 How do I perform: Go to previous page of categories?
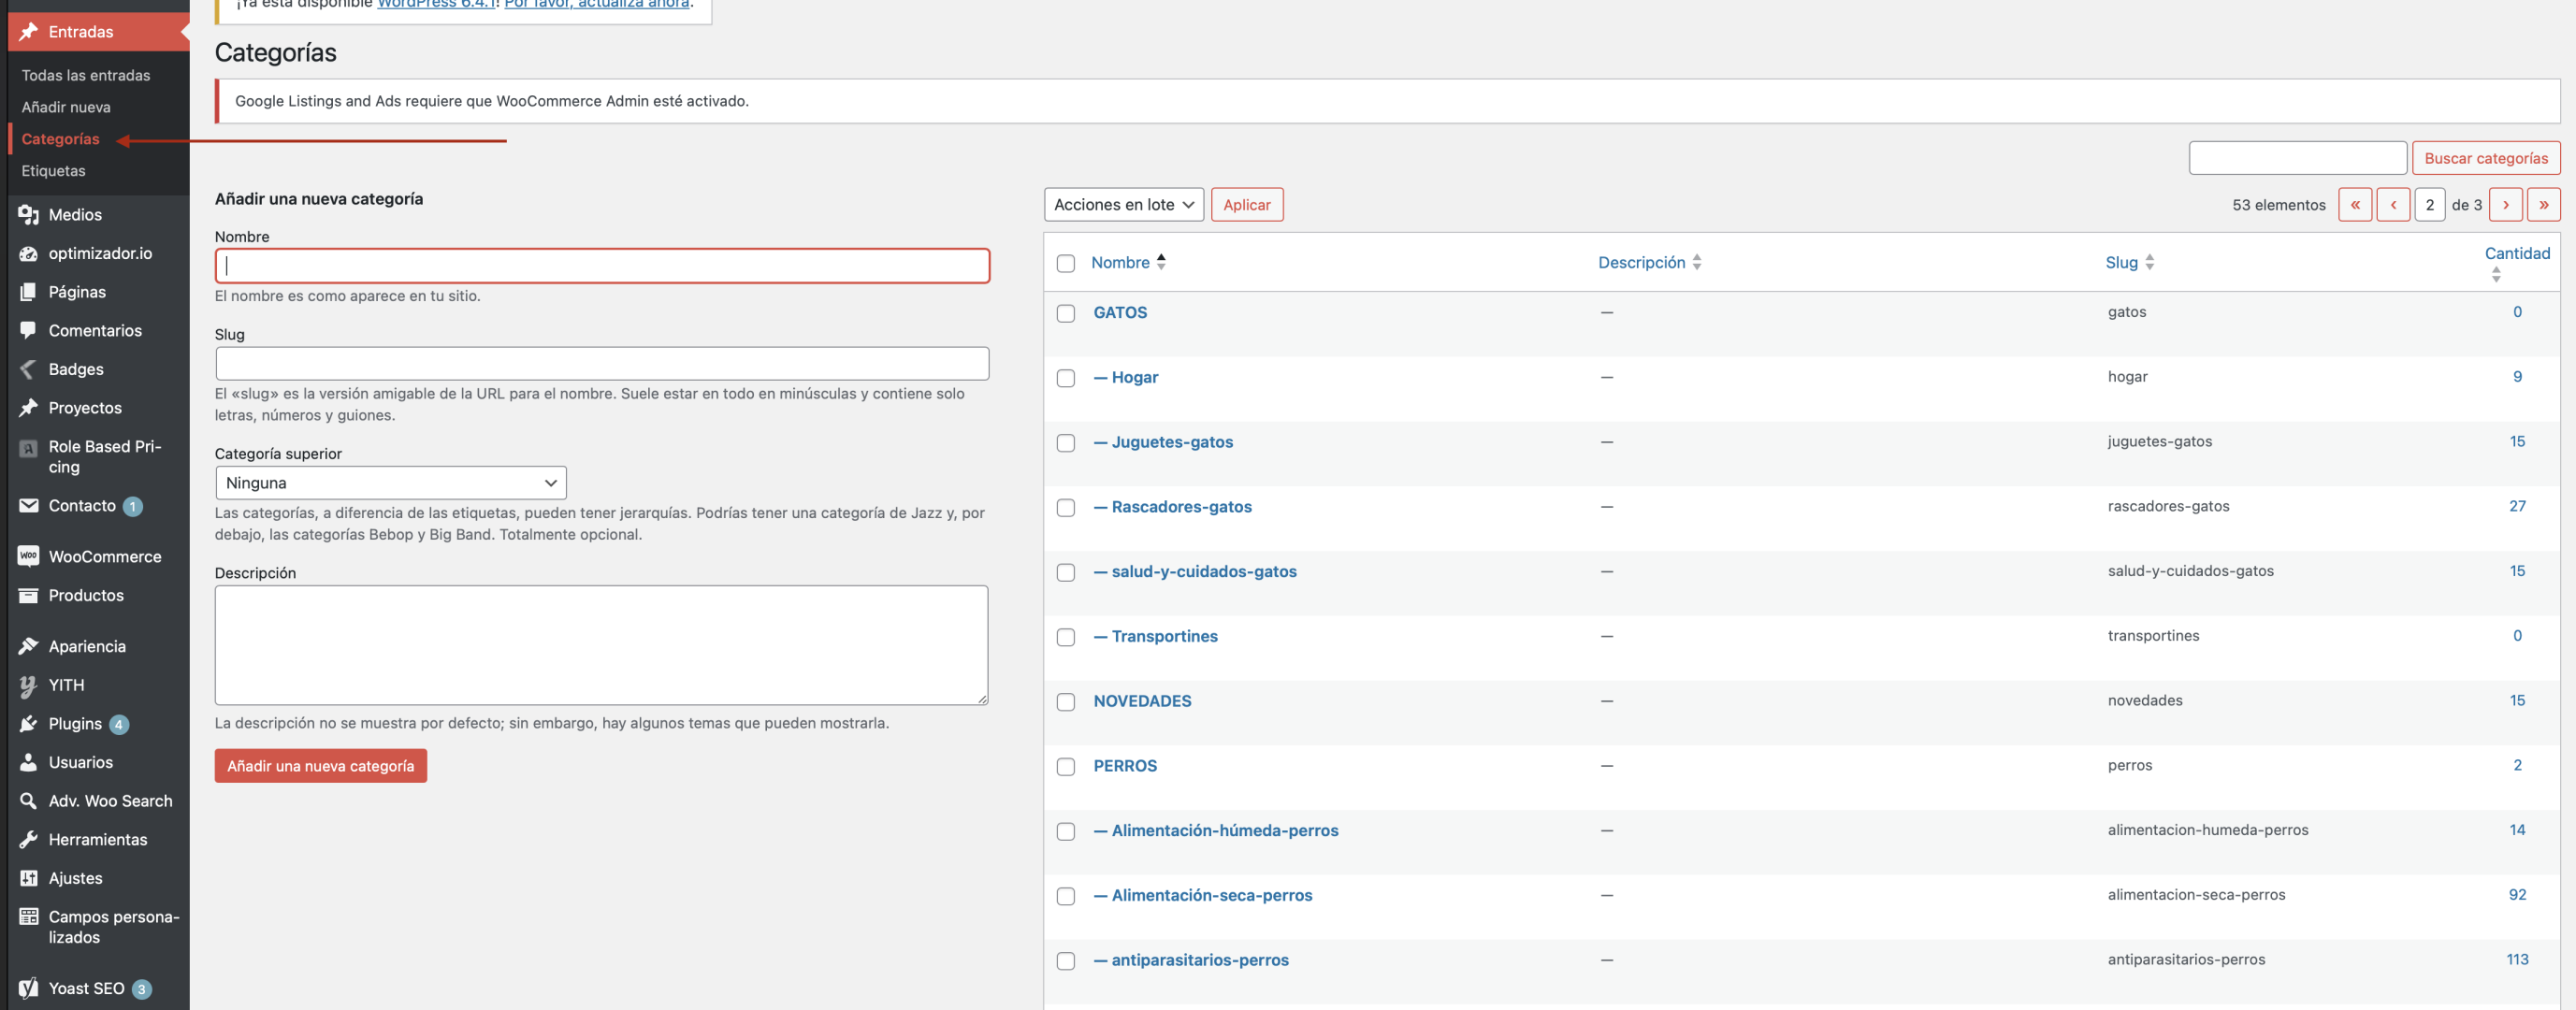click(x=2393, y=205)
